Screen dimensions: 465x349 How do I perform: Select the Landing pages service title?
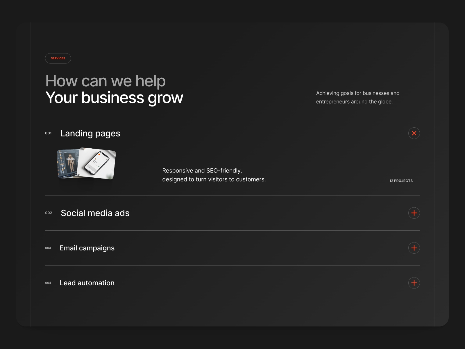point(90,133)
